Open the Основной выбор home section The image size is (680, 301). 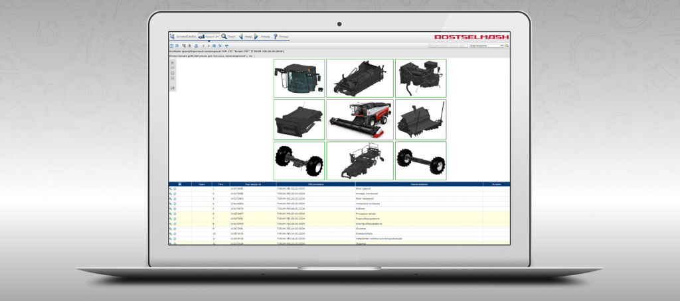[x=183, y=37]
